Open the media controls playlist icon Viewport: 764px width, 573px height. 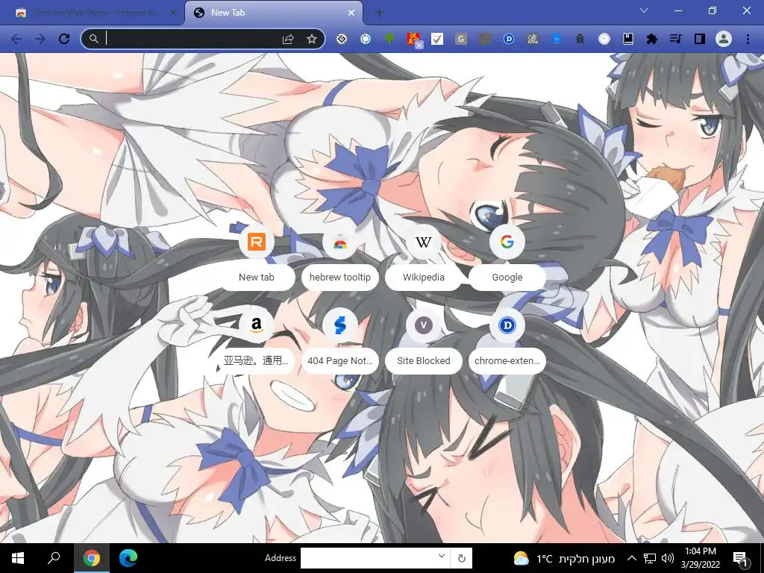point(676,39)
